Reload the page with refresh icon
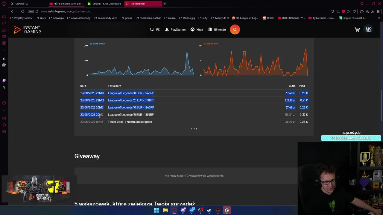The width and height of the screenshot is (383, 215). pos(22,11)
